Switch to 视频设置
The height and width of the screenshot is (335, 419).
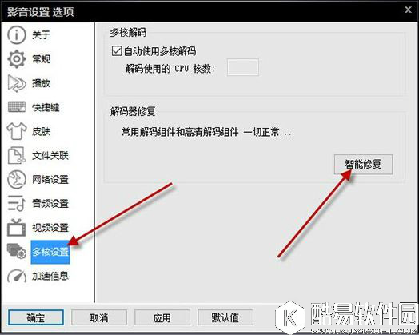tap(50, 228)
